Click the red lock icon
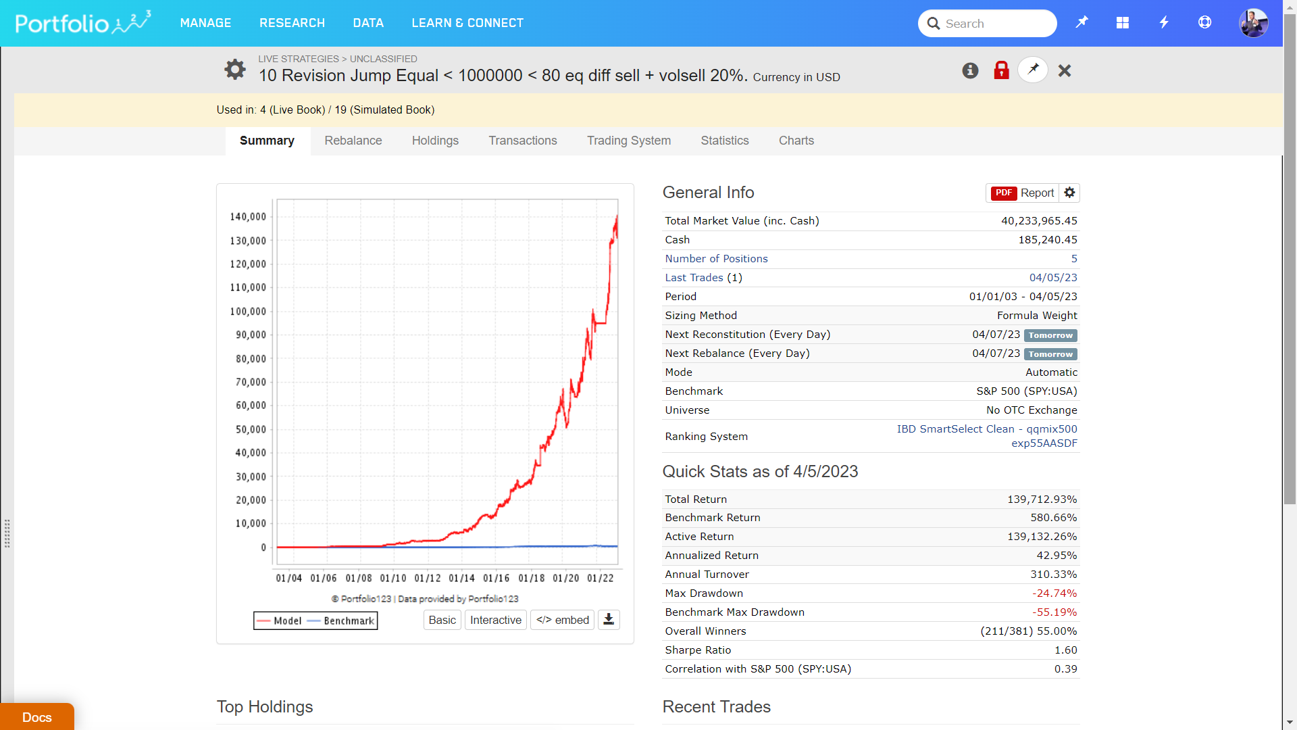Screen dimensions: 1297x730 click(x=1001, y=70)
